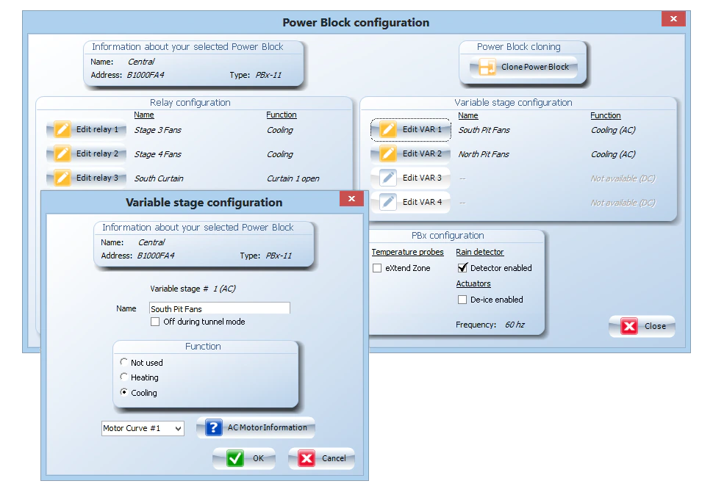Viewport: 713px width, 492px height.
Task: Open Edit VAR 1 via pencil icon
Action: click(388, 130)
